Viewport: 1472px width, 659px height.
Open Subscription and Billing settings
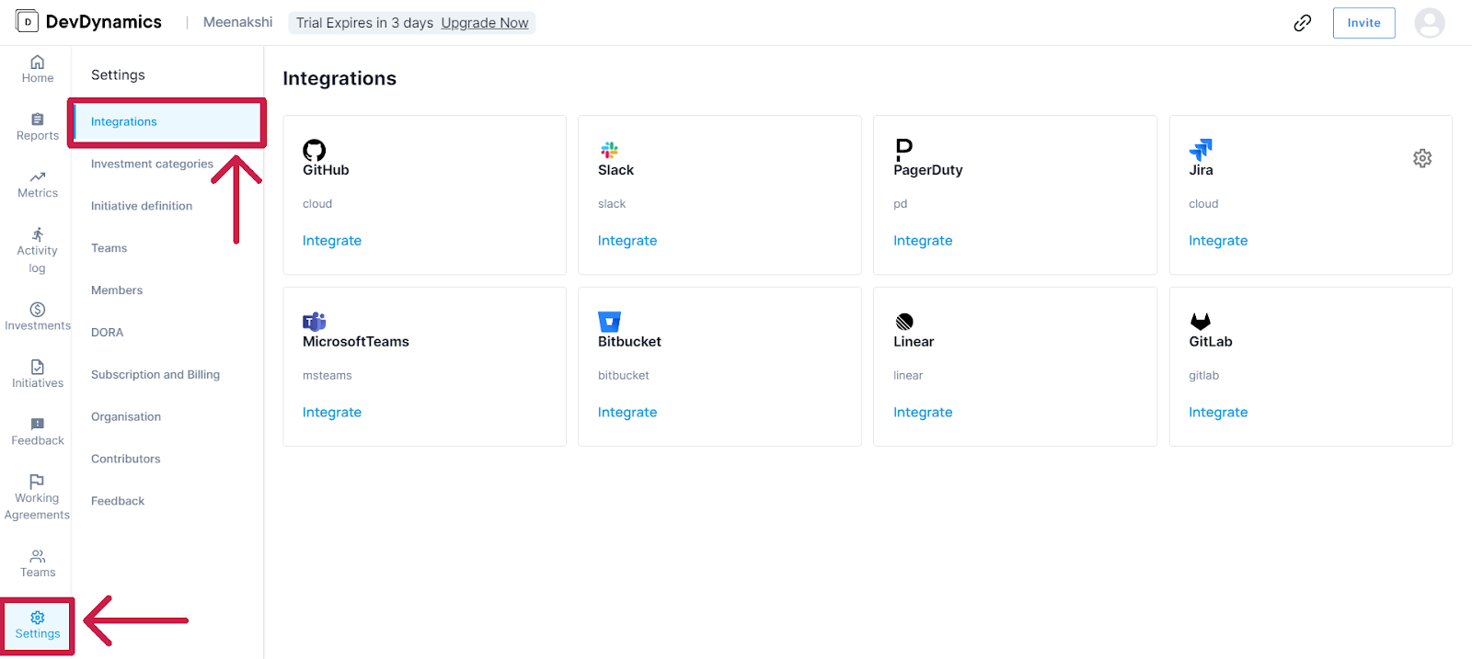click(x=155, y=374)
